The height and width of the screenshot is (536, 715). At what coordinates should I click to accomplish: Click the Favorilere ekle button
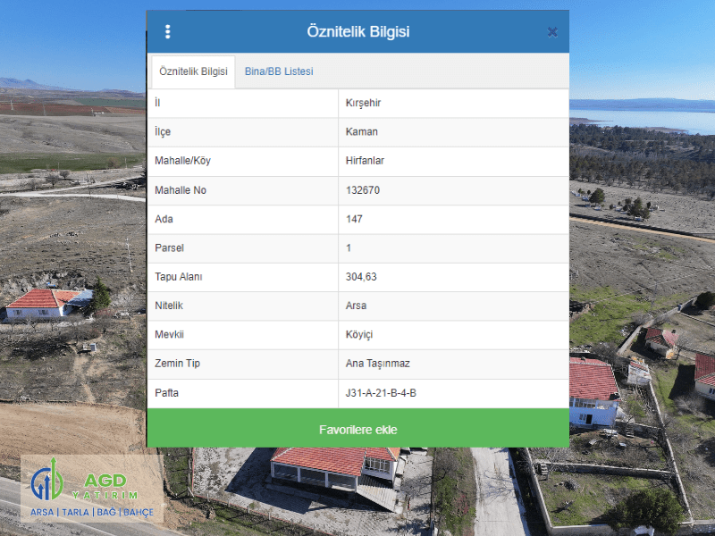pos(357,430)
